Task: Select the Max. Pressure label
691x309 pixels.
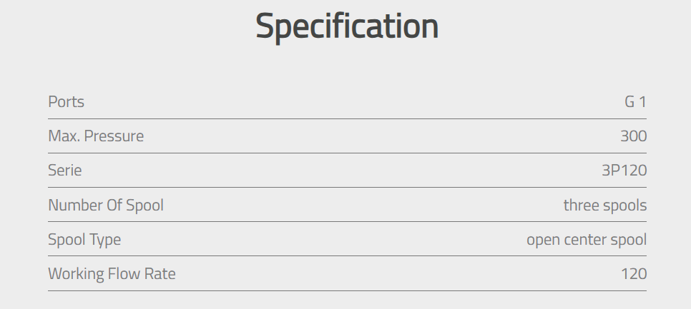Action: click(96, 136)
